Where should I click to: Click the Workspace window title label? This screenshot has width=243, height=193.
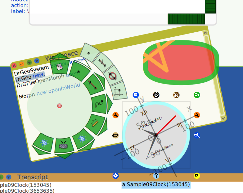tap(61, 56)
